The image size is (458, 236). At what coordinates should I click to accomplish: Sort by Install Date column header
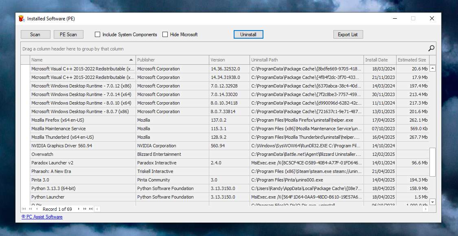tap(380, 60)
